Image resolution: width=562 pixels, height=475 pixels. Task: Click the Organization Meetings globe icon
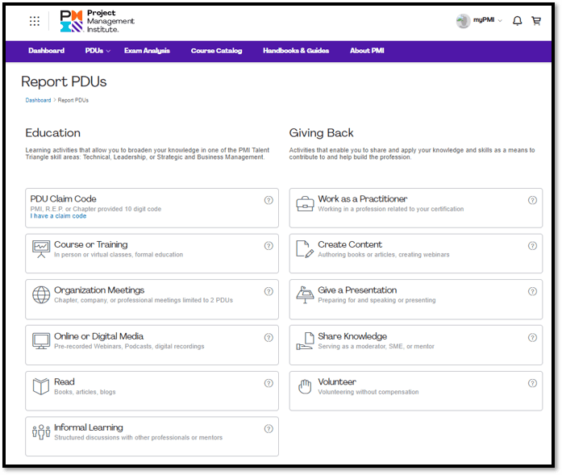pos(41,294)
